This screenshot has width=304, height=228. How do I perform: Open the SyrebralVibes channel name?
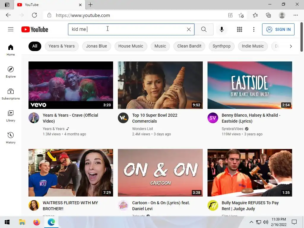click(232, 129)
